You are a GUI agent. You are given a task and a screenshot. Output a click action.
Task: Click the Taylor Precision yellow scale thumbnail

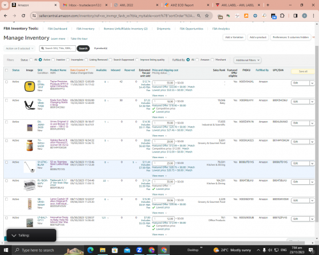[x=29, y=86]
